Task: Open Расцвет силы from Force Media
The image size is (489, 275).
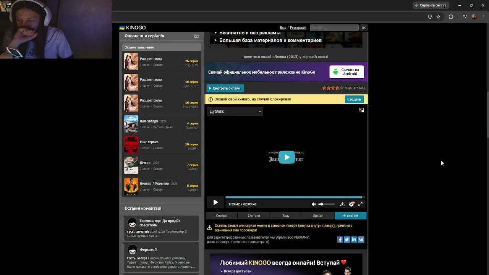Action: [x=162, y=103]
